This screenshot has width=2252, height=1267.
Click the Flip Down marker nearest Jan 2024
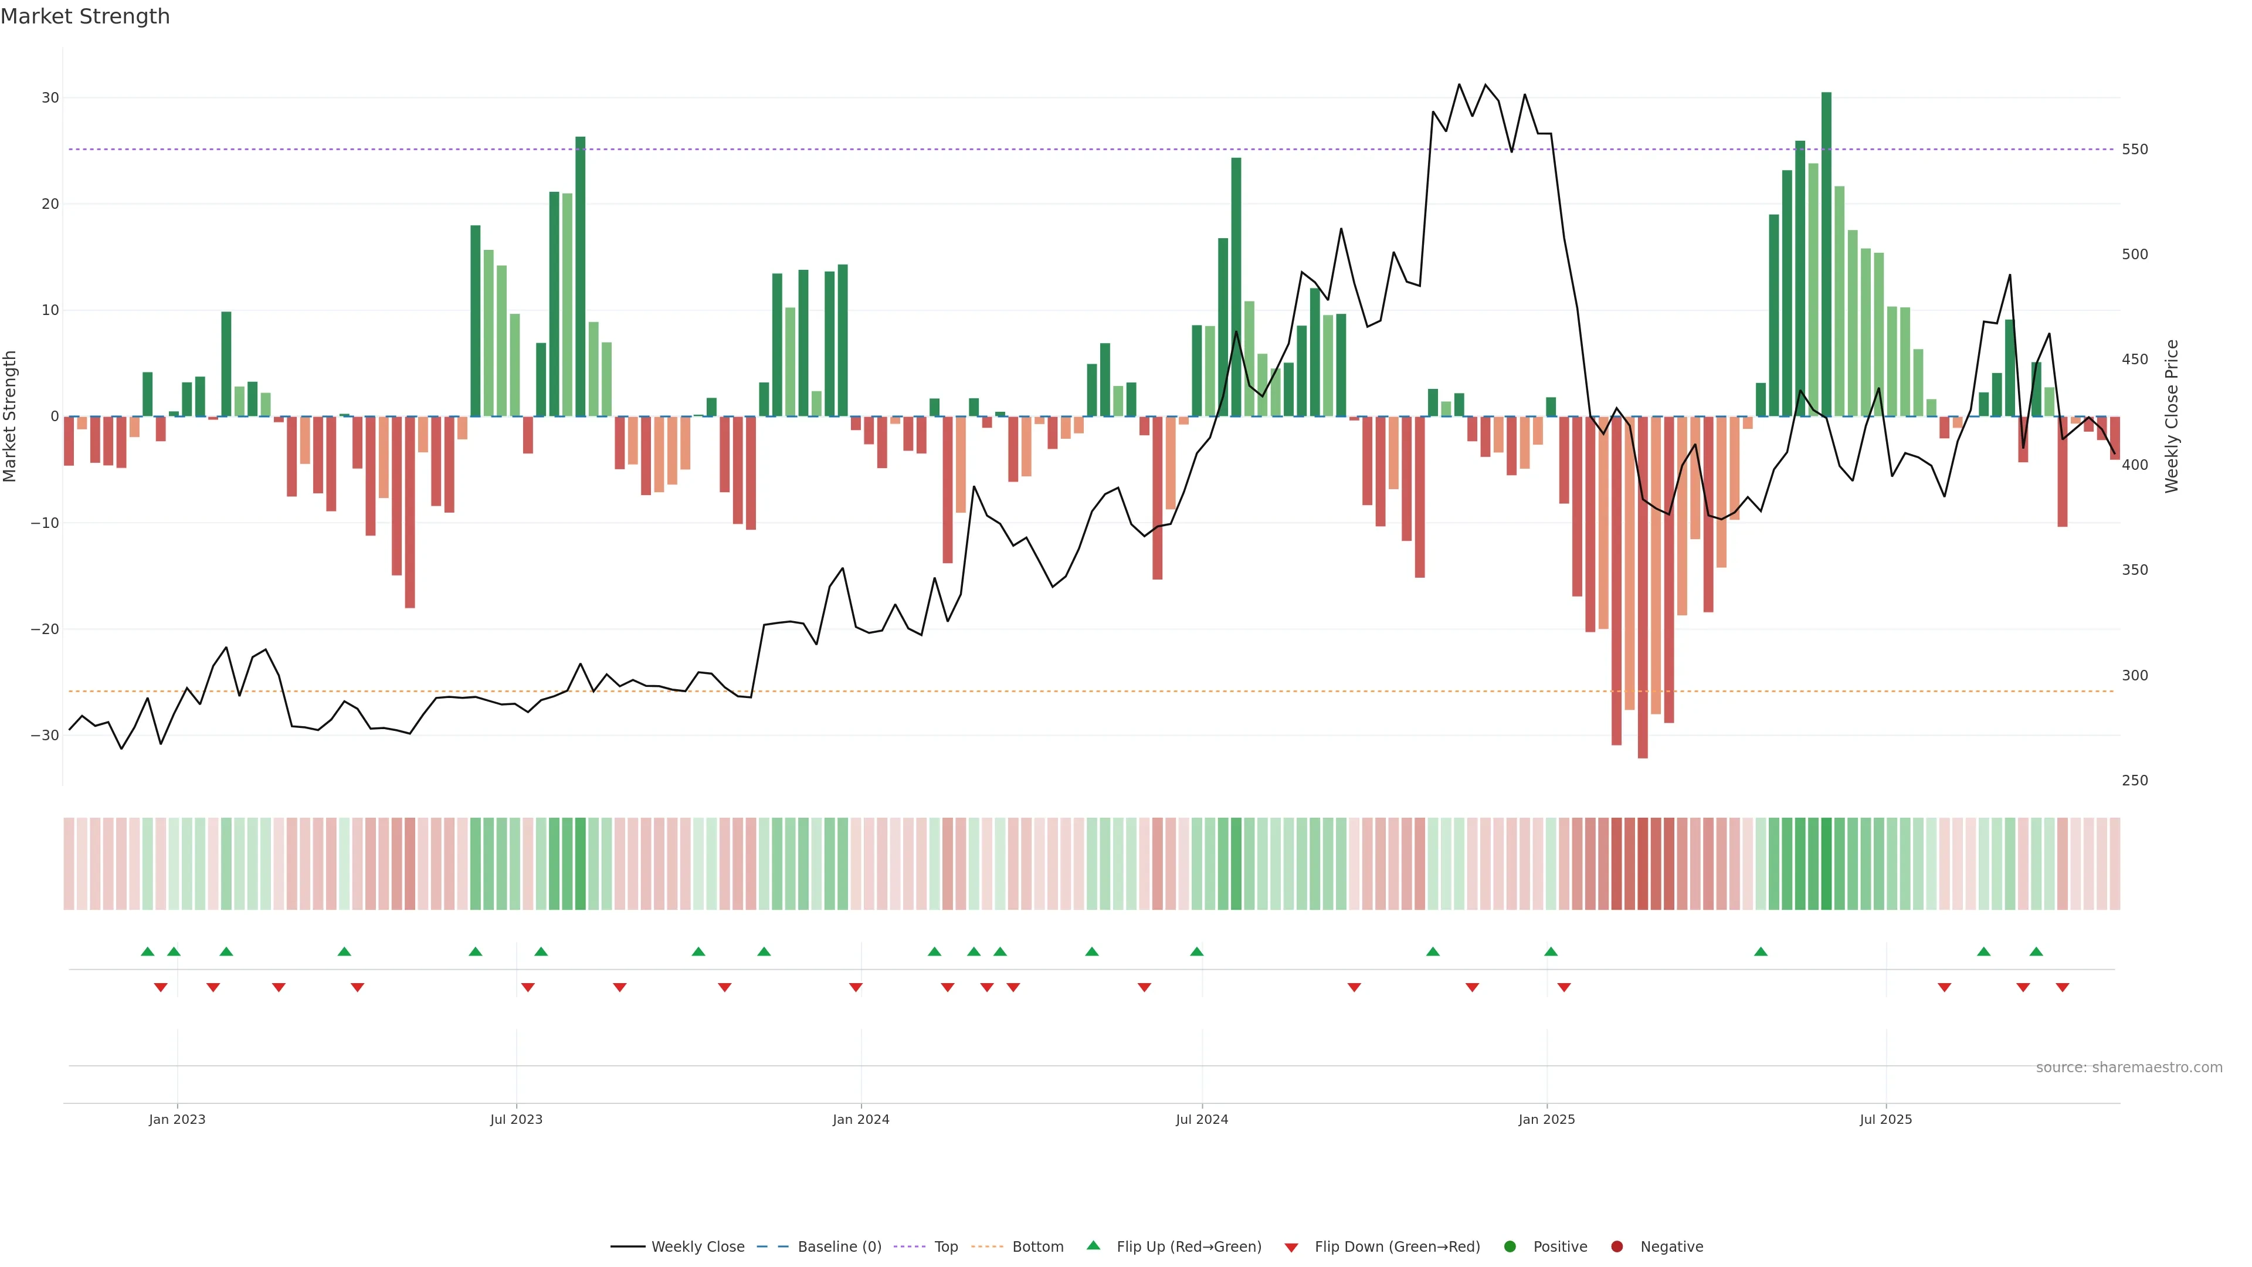(856, 987)
